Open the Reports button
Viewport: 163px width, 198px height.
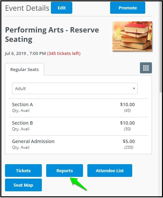[65, 171]
